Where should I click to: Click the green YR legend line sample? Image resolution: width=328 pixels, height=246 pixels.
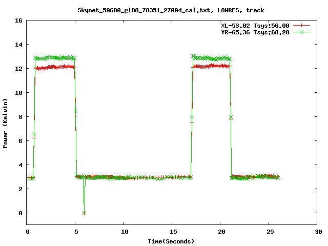[301, 32]
